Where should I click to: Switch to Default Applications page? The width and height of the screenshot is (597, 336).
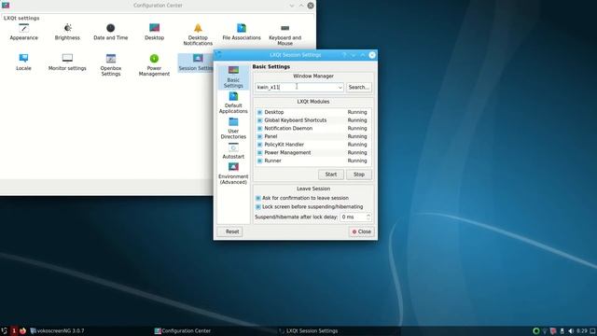233,103
